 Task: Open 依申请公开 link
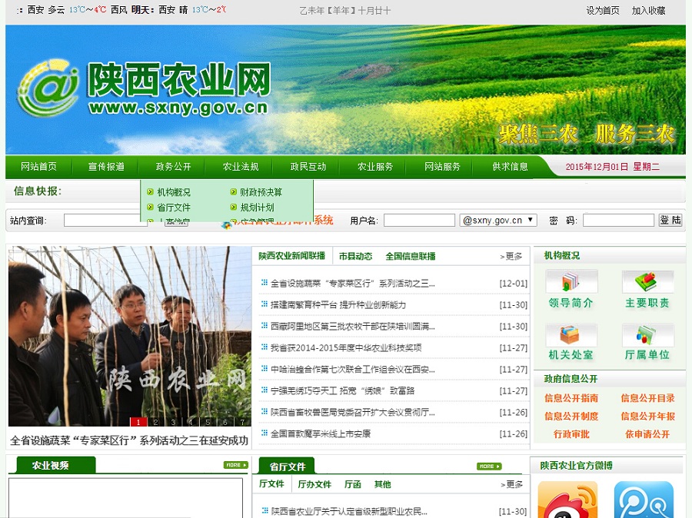coord(647,434)
